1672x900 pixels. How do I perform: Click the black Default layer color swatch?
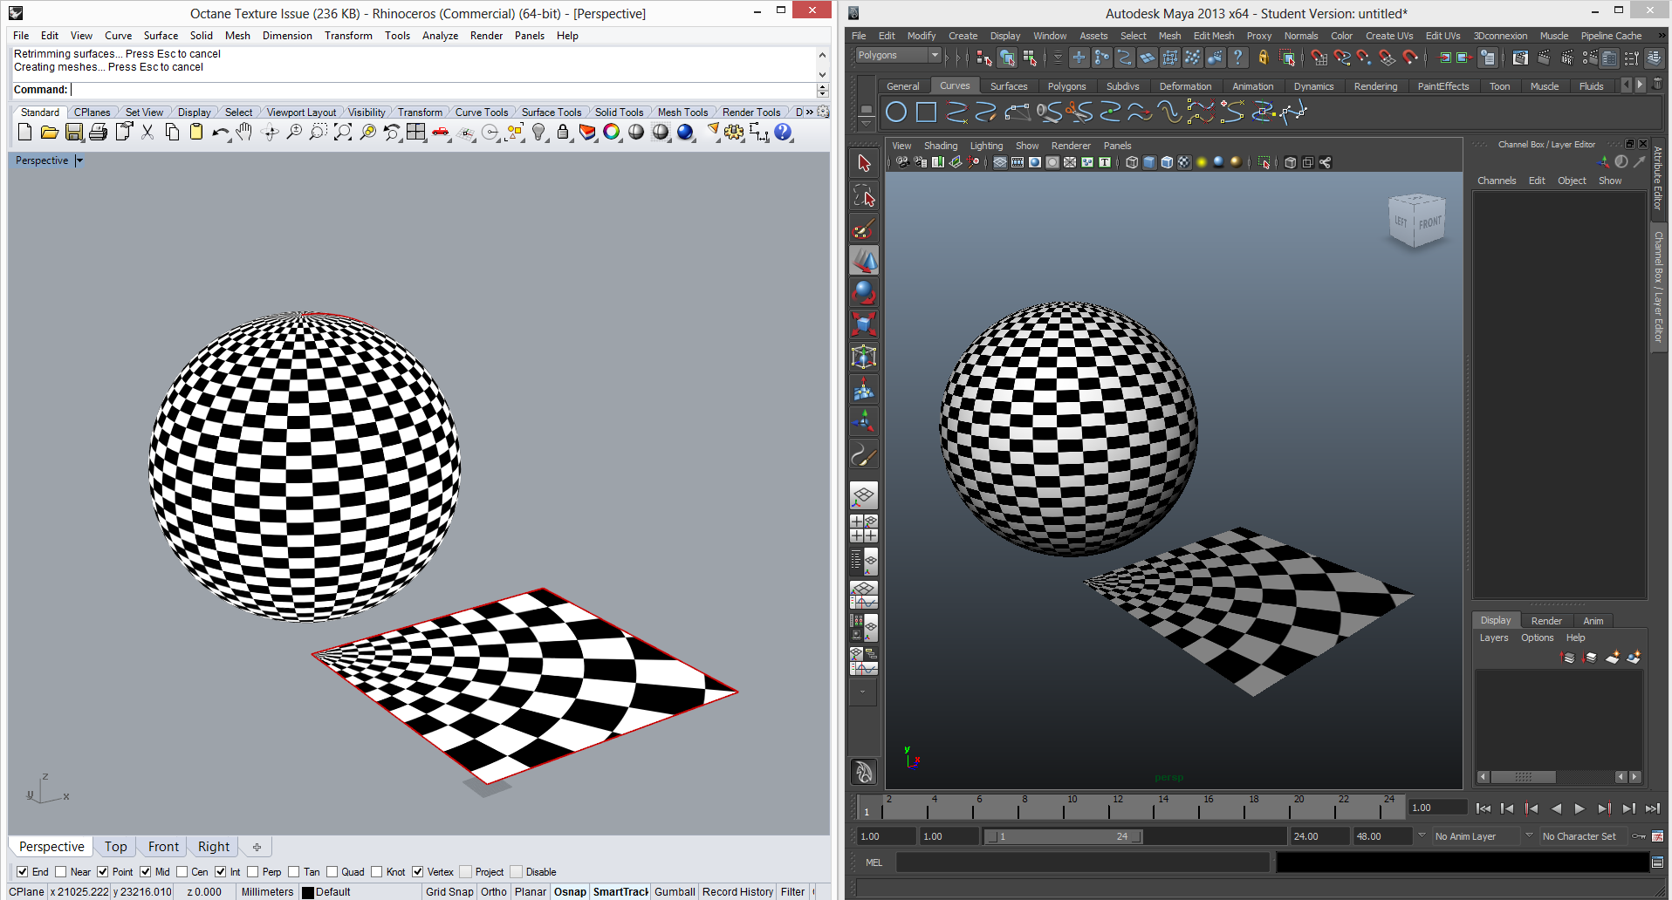[307, 892]
